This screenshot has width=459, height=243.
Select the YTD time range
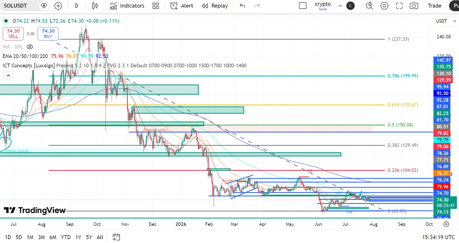(66, 237)
